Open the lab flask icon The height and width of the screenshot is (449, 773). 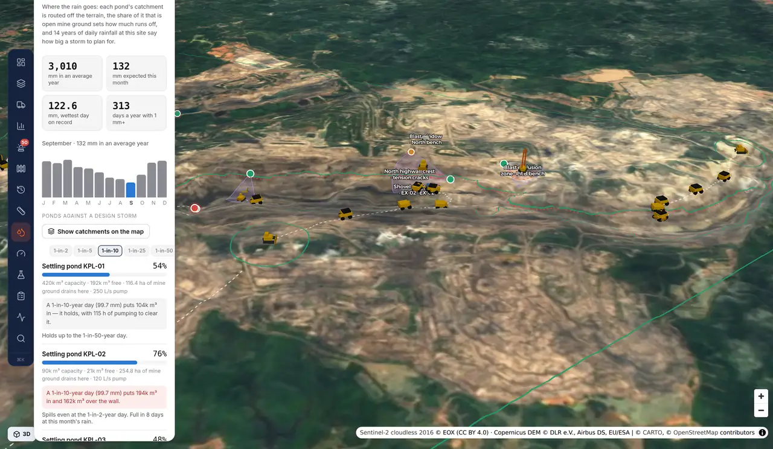(x=21, y=275)
